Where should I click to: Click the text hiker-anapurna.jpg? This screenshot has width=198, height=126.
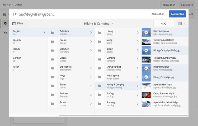tap(163, 34)
